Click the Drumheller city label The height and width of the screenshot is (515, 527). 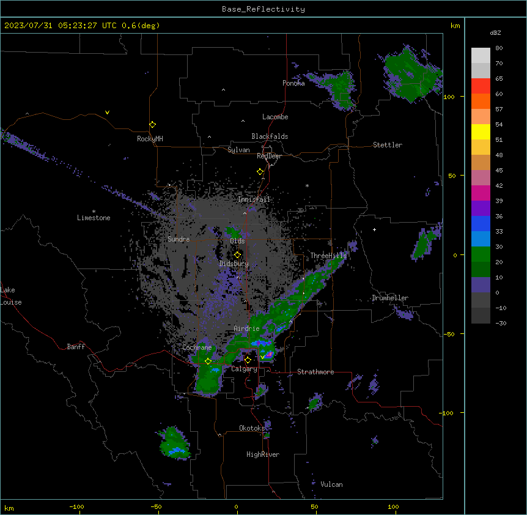[x=390, y=298]
